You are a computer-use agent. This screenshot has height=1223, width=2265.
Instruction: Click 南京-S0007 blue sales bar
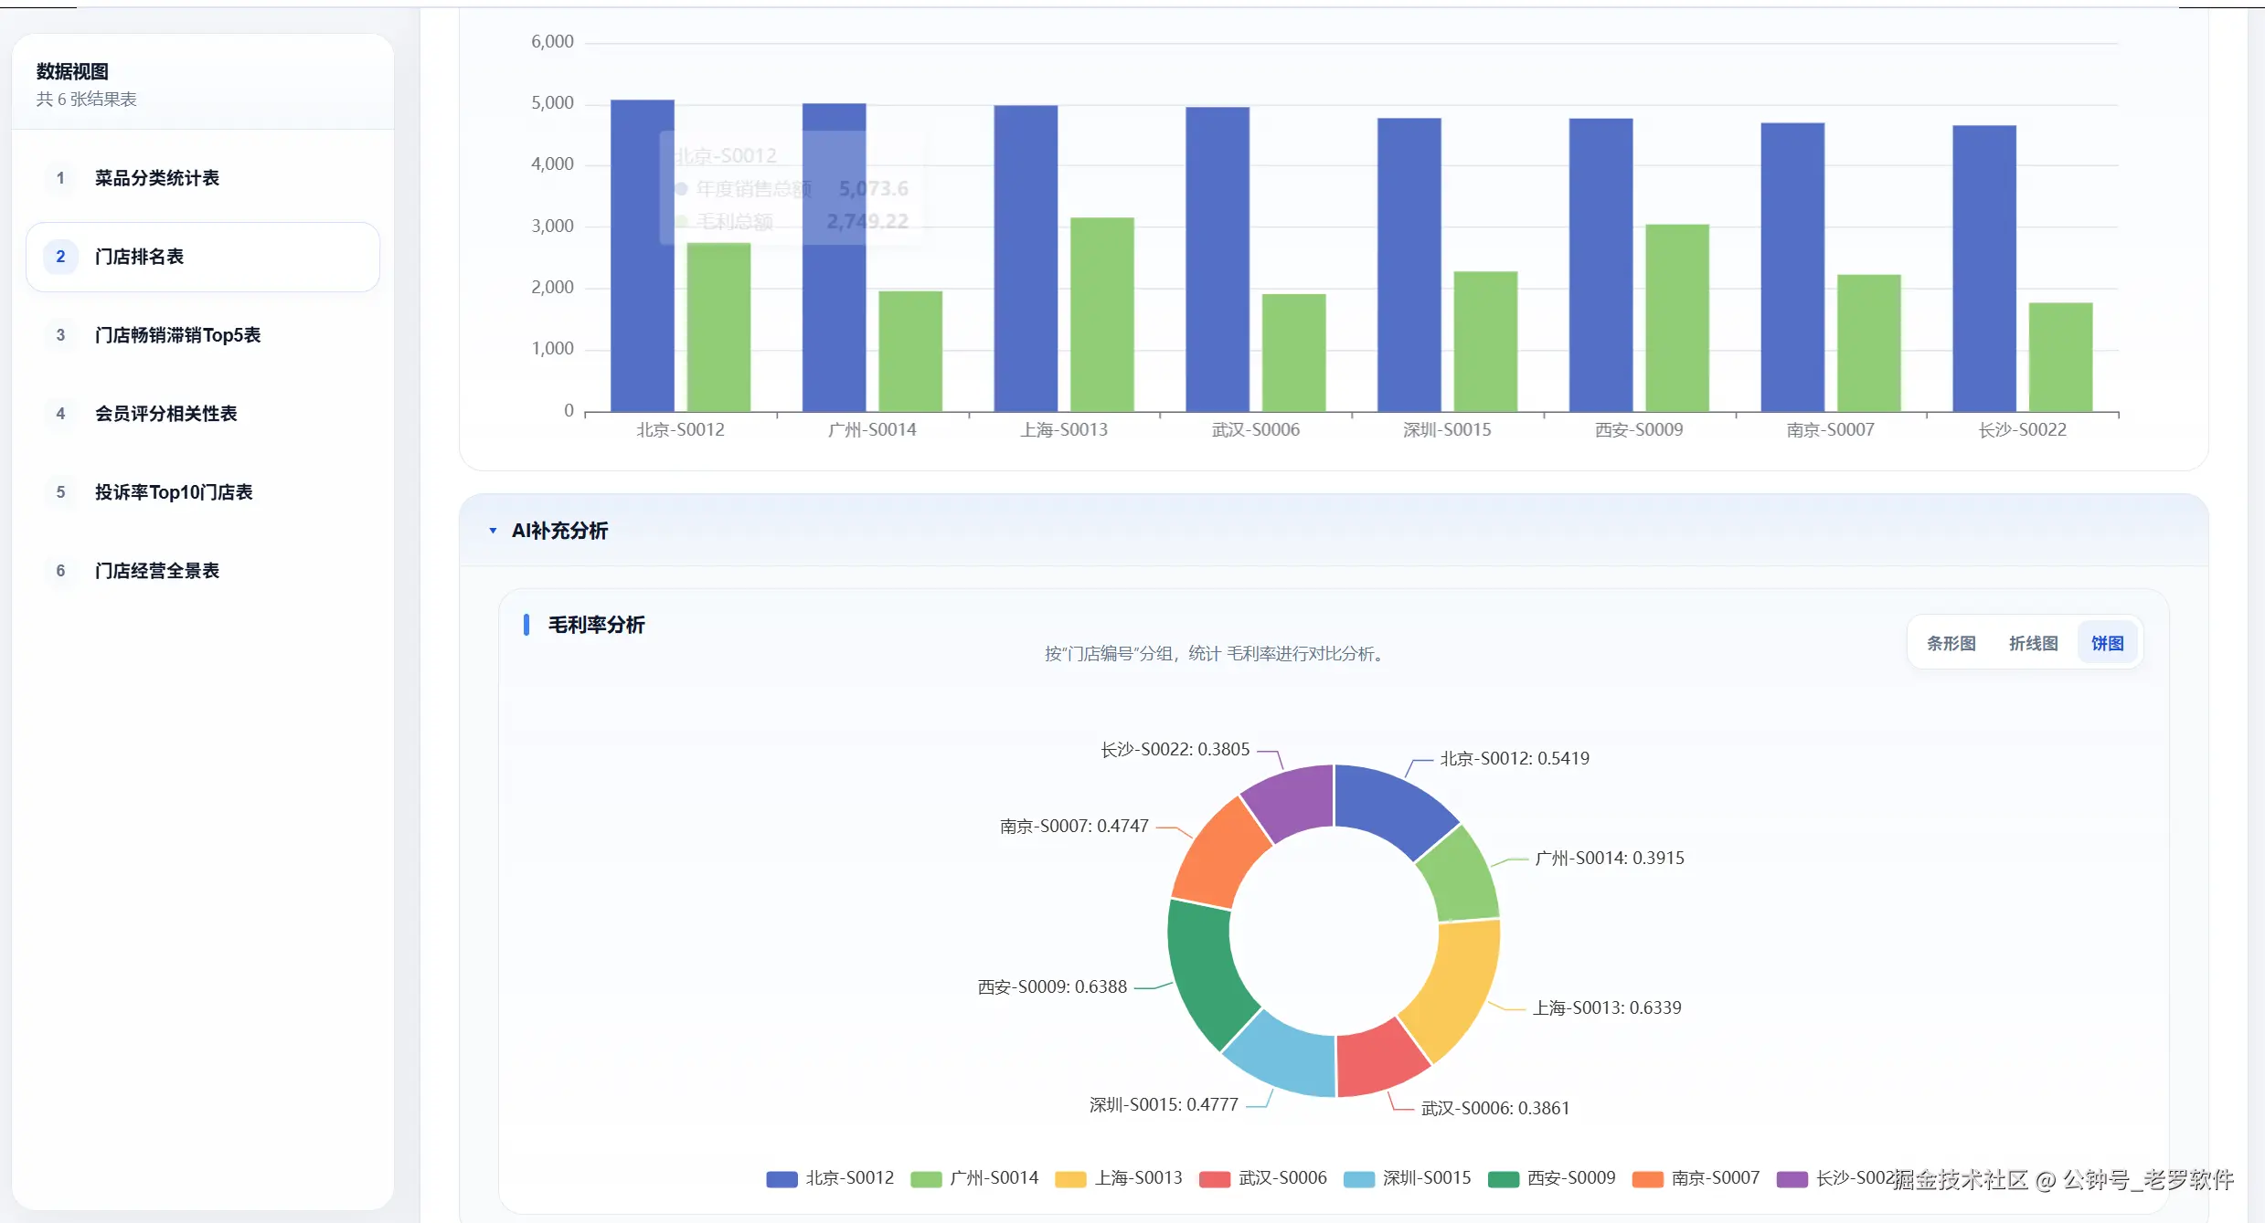click(1792, 268)
